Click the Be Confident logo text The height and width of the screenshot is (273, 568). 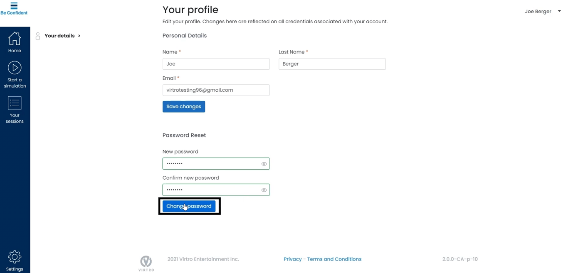tap(14, 13)
